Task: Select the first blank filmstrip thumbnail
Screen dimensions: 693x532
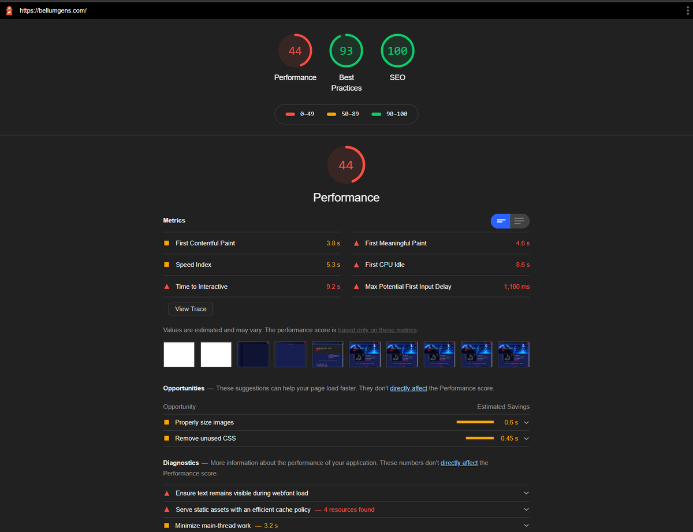Action: [x=179, y=354]
